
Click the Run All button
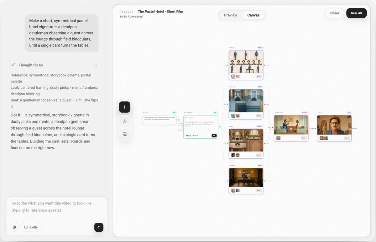357,13
